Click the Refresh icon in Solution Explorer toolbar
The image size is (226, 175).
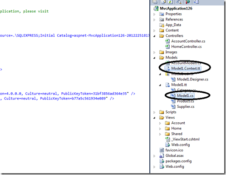pos(171,2)
